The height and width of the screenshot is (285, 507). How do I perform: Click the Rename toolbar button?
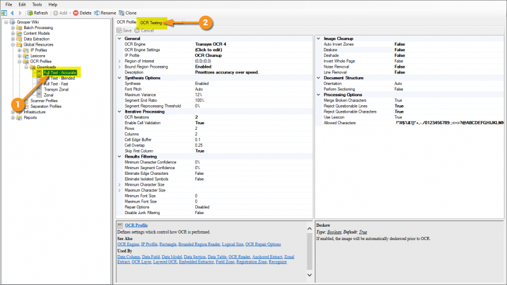[105, 13]
